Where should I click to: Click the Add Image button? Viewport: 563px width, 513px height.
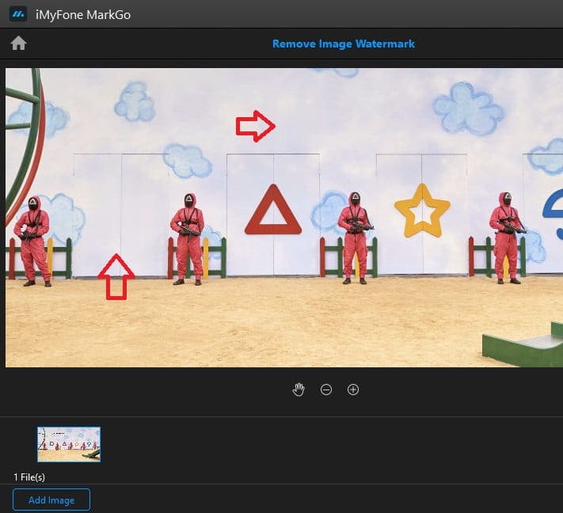[51, 500]
